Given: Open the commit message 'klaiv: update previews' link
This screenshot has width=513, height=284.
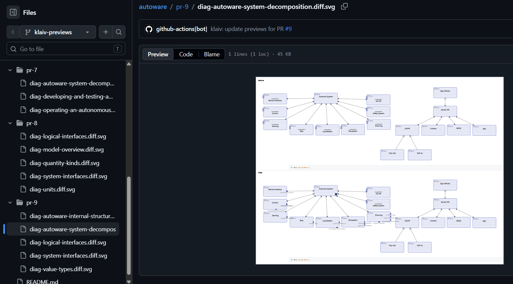Looking at the screenshot, I should pyautogui.click(x=247, y=29).
